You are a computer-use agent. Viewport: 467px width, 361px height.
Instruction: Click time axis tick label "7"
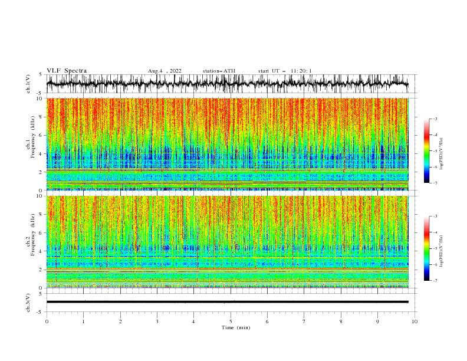pos(304,321)
